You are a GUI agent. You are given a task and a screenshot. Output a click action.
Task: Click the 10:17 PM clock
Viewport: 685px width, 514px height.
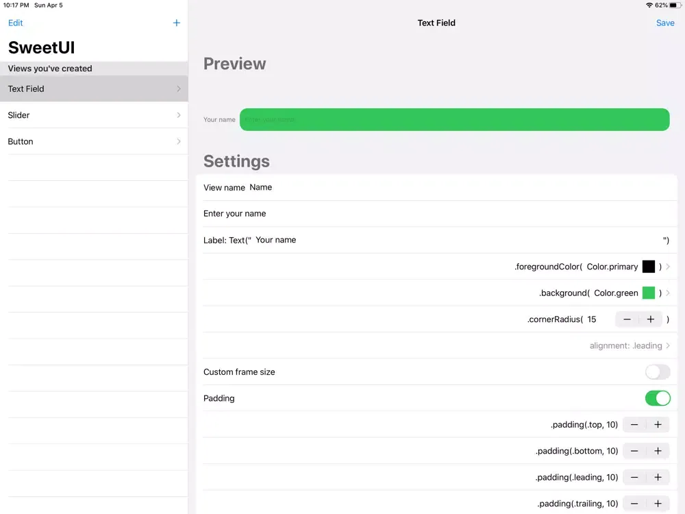click(16, 5)
